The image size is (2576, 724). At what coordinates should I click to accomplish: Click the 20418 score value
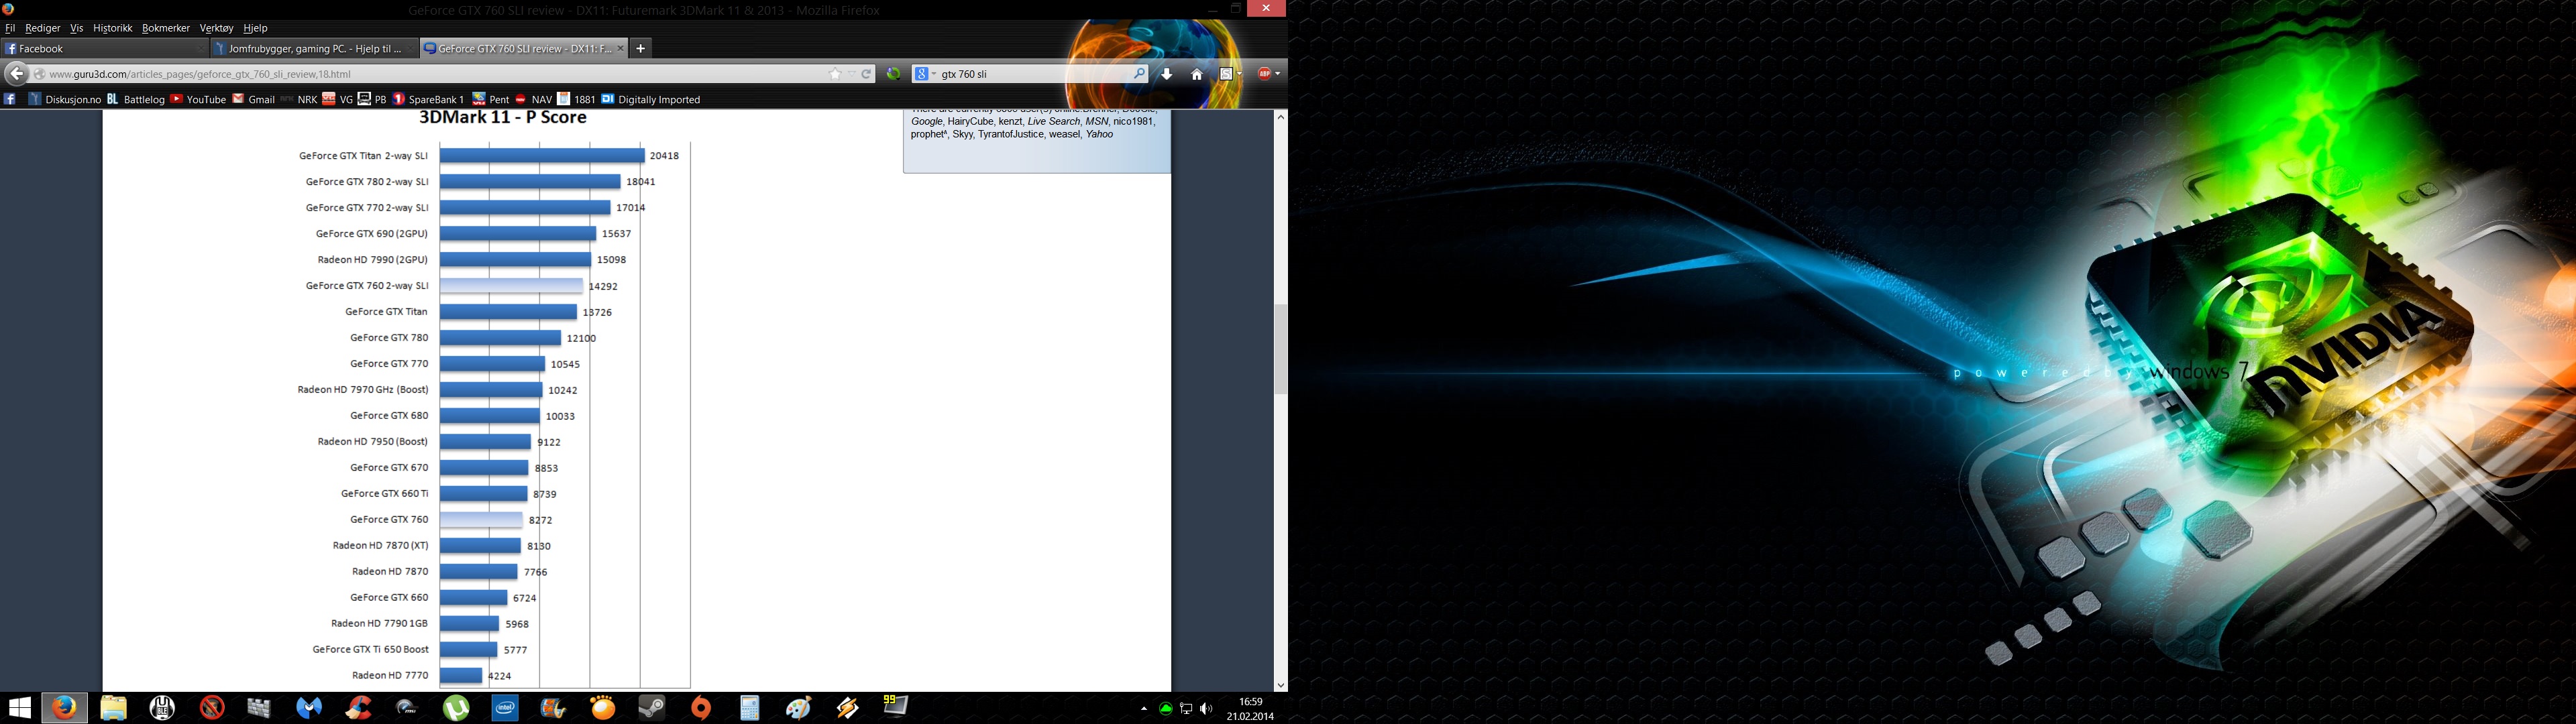664,156
